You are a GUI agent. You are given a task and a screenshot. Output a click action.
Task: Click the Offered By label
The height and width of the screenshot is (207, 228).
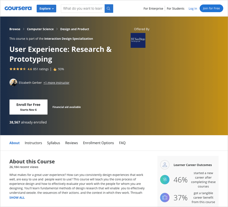pos(142,29)
